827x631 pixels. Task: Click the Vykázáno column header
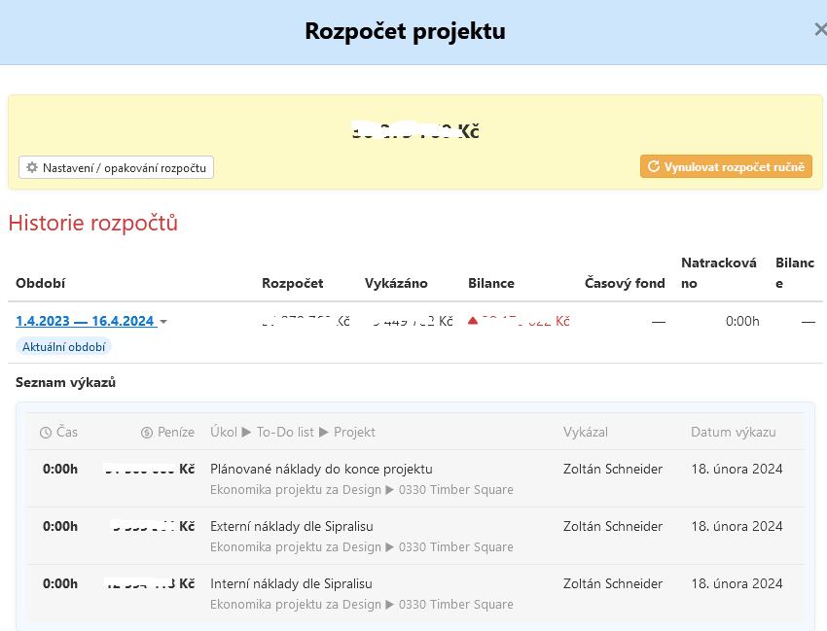click(x=396, y=283)
